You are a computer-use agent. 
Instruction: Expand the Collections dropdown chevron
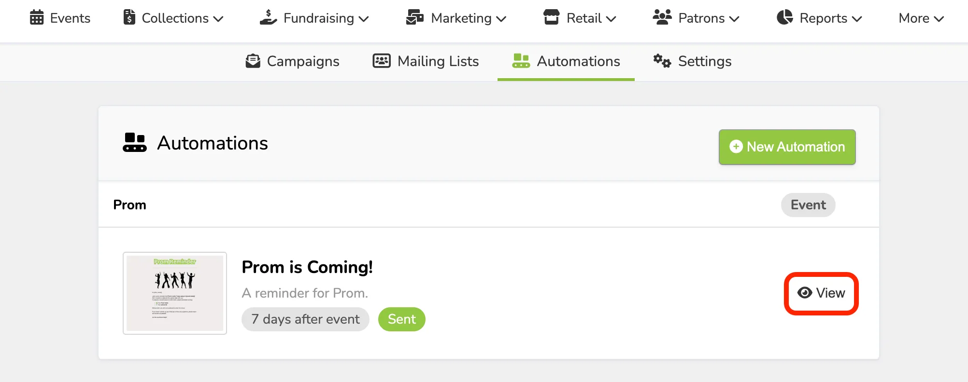(x=218, y=19)
